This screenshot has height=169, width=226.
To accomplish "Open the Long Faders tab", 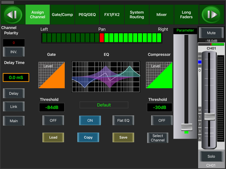I will [186, 14].
